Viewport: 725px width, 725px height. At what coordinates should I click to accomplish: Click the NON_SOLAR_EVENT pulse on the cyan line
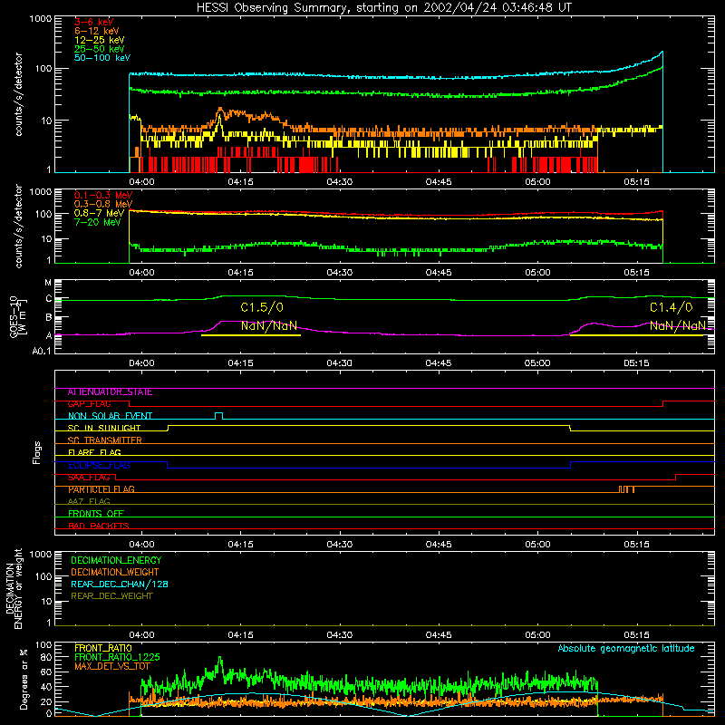tap(219, 416)
